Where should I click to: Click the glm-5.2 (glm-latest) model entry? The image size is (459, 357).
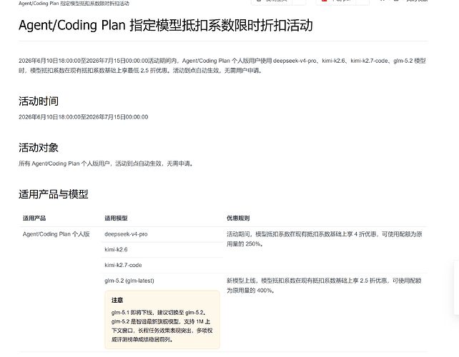(x=129, y=281)
